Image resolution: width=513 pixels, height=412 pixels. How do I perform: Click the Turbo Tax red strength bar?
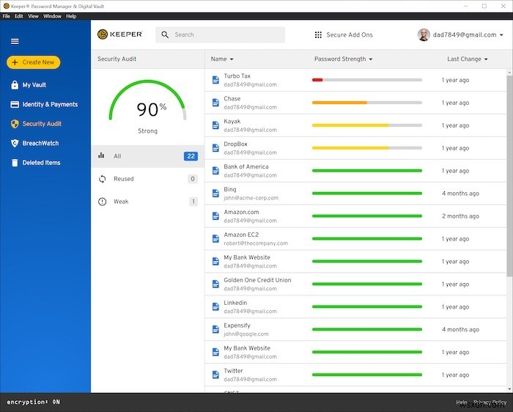317,80
